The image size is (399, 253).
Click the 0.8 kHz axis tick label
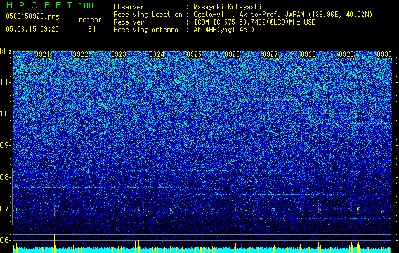pos(5,177)
